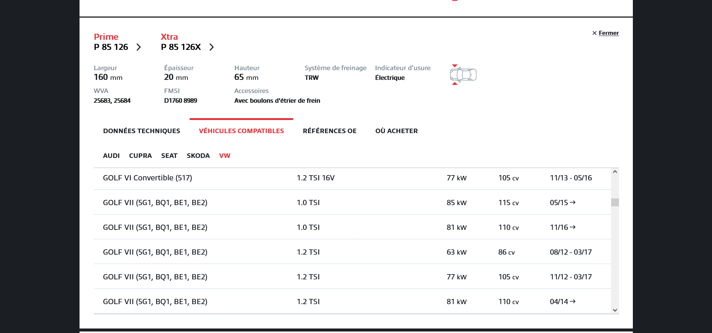Select the GOLF VI Convertible (517) row
Screen dimensions: 712x333
click(x=352, y=178)
